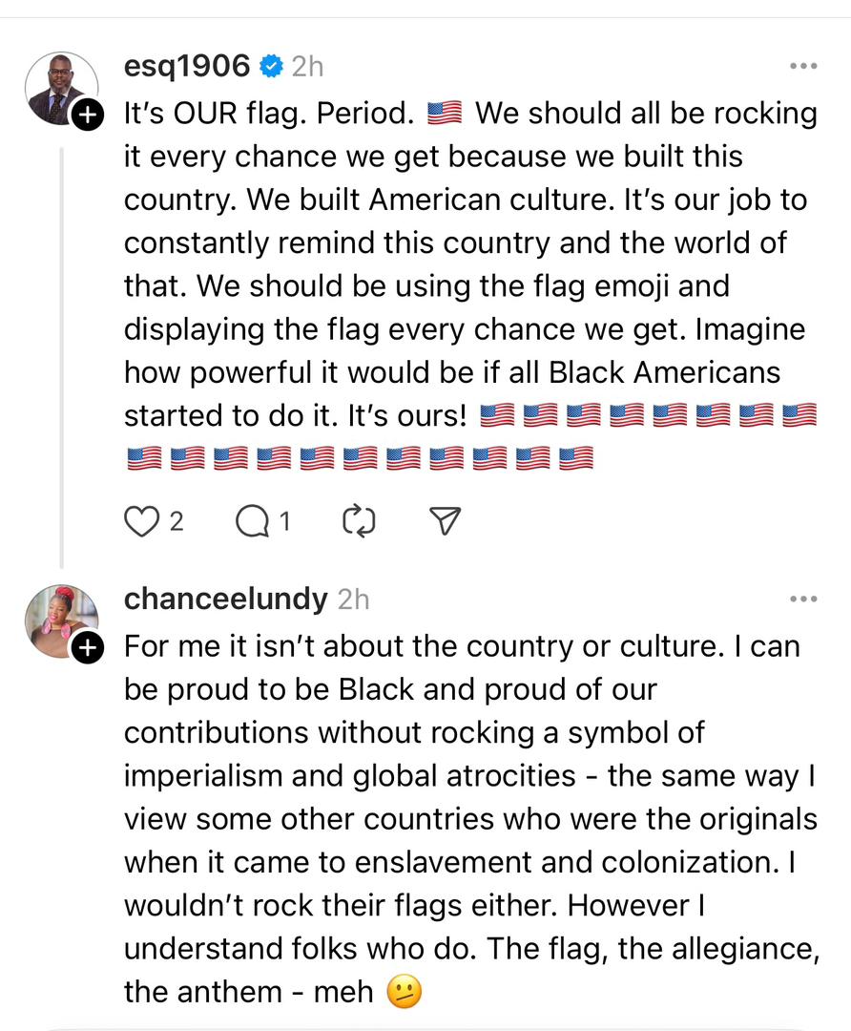Visit chanceelundy username link
Screen dimensions: 851x1031
click(225, 599)
